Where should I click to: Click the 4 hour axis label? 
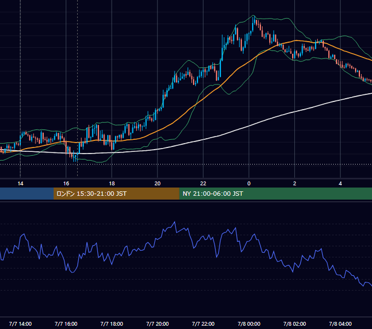340,184
